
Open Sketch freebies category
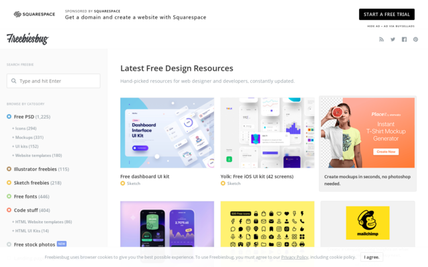pyautogui.click(x=37, y=182)
